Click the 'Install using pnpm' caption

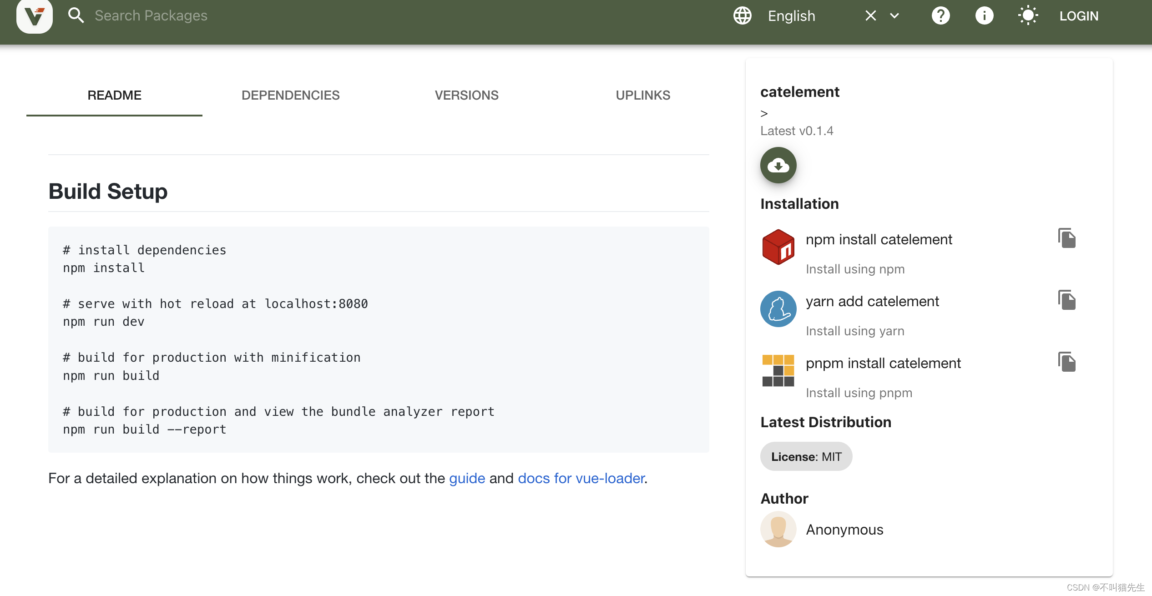859,393
